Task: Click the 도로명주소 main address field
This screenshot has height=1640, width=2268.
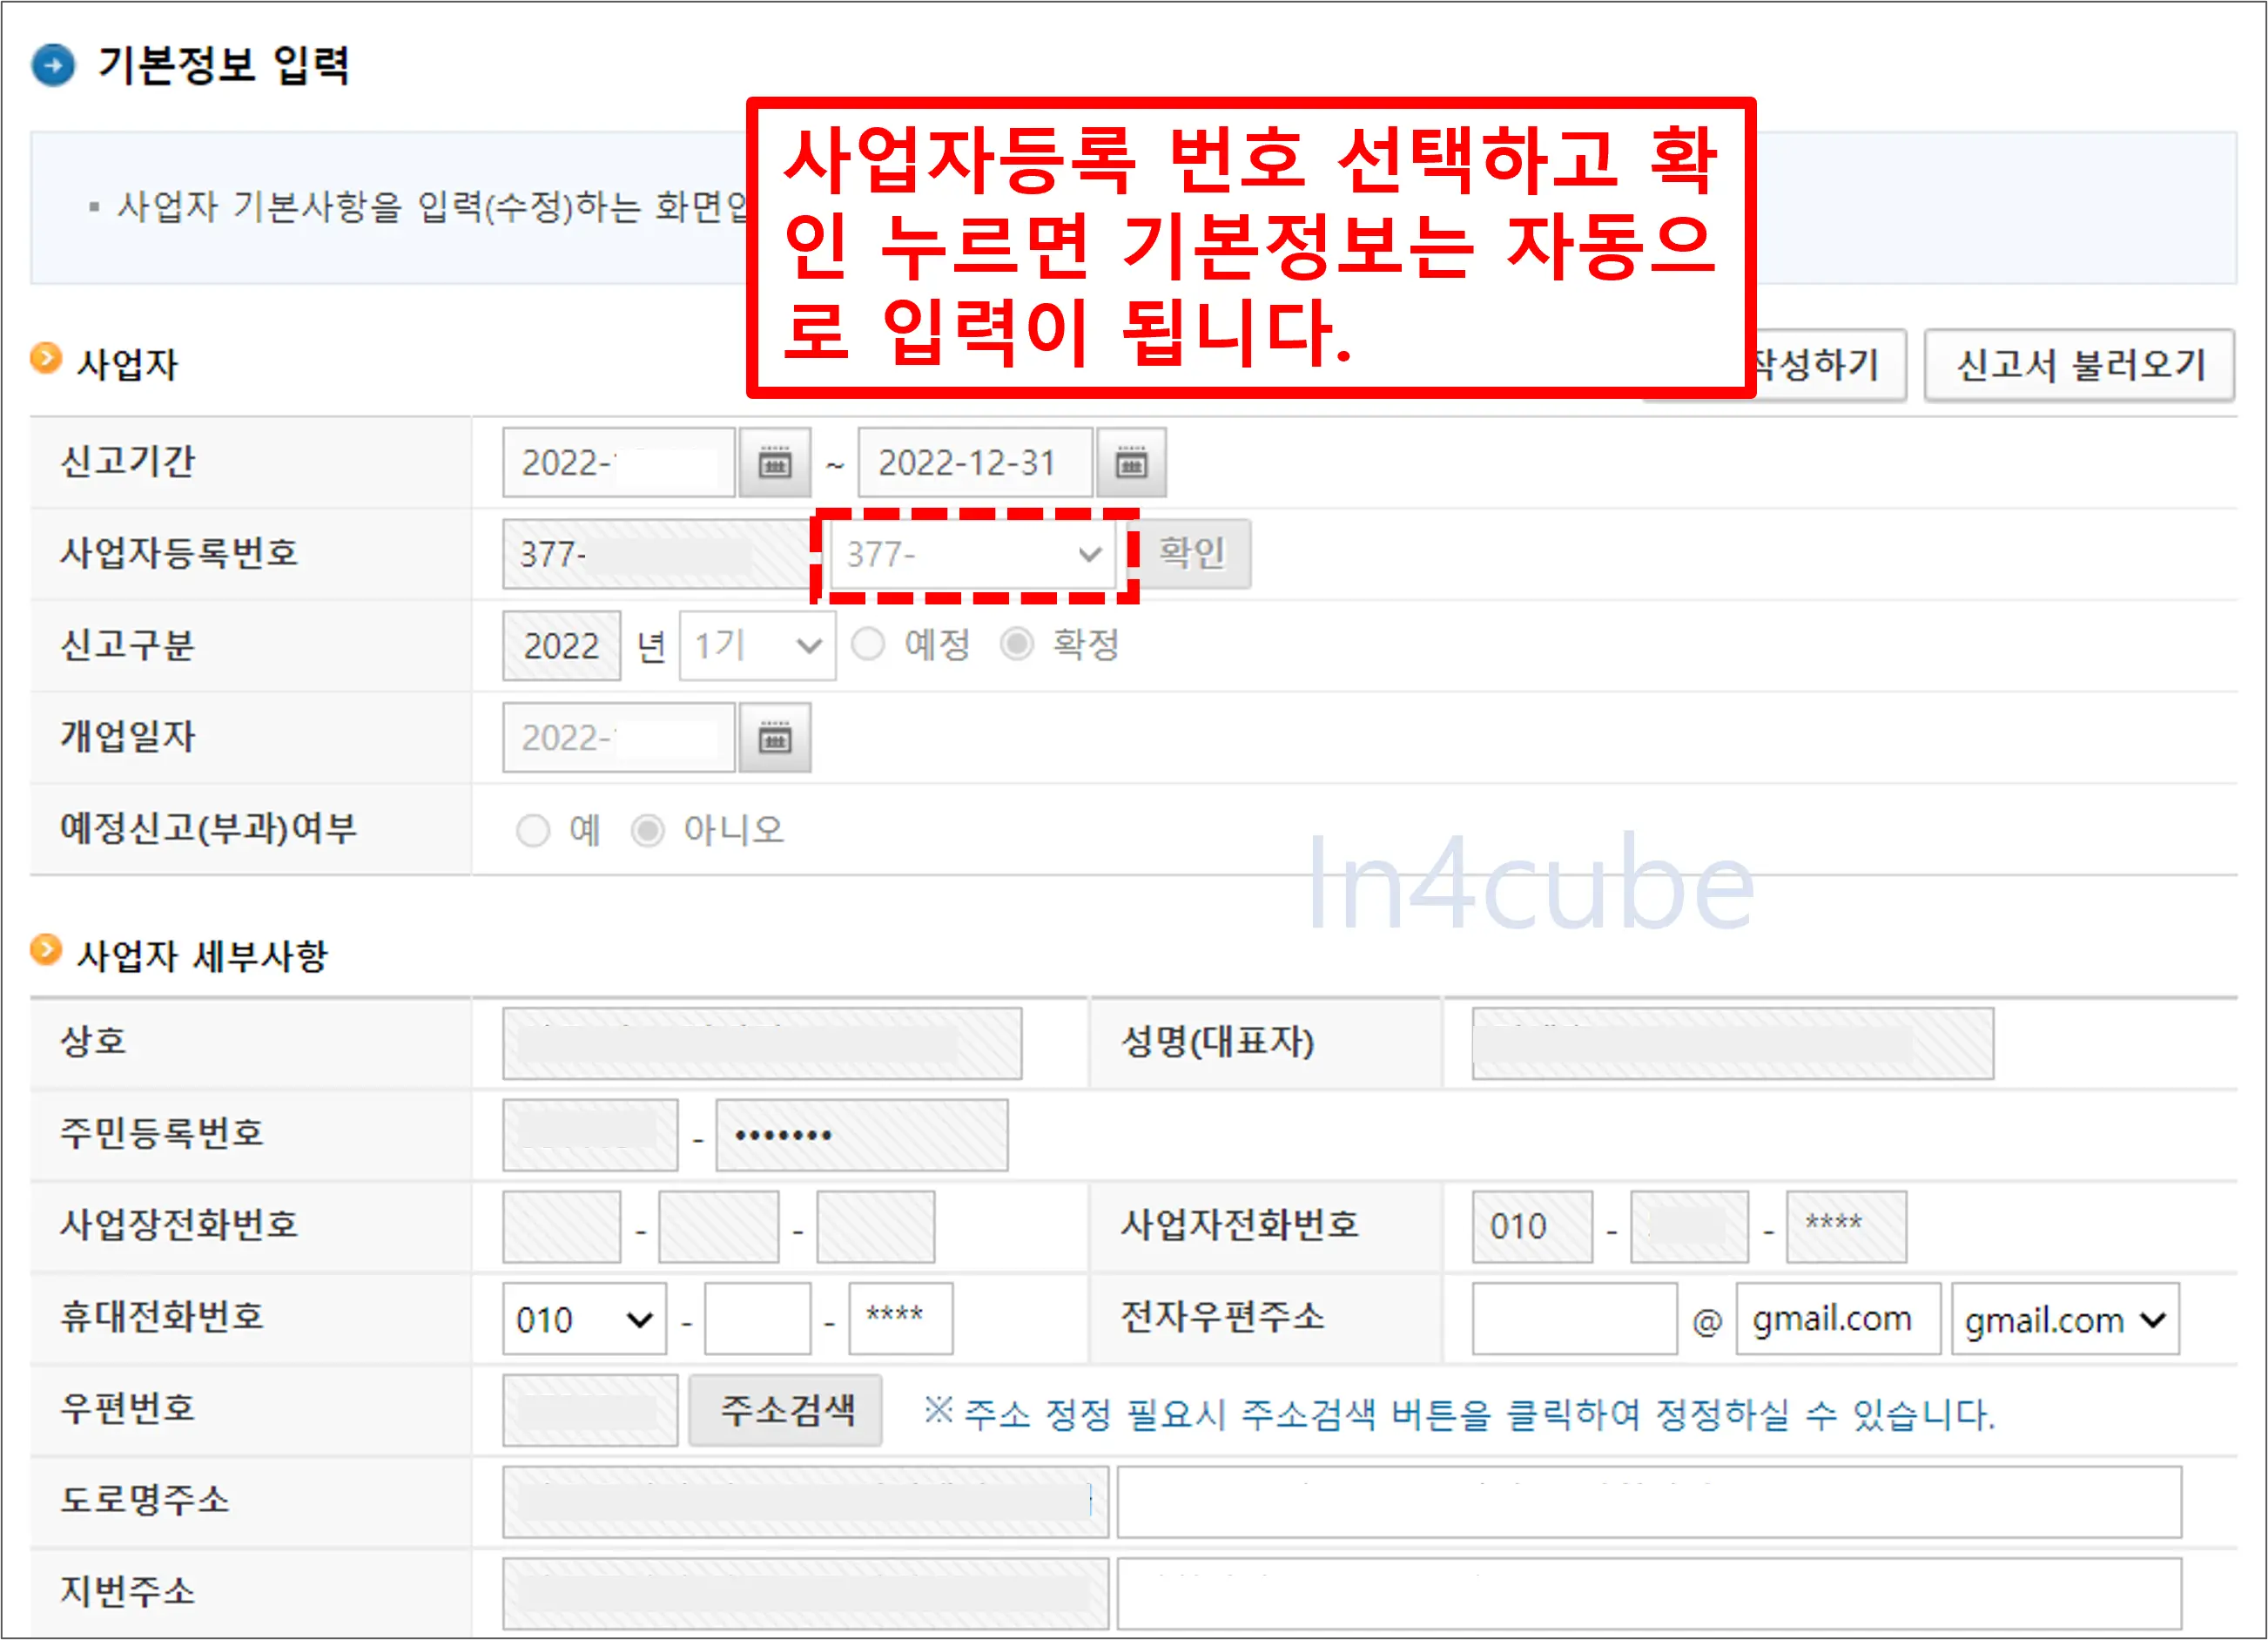Action: click(805, 1503)
